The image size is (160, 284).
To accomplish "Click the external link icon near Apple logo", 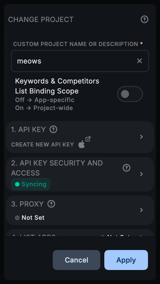I will coord(88,139).
